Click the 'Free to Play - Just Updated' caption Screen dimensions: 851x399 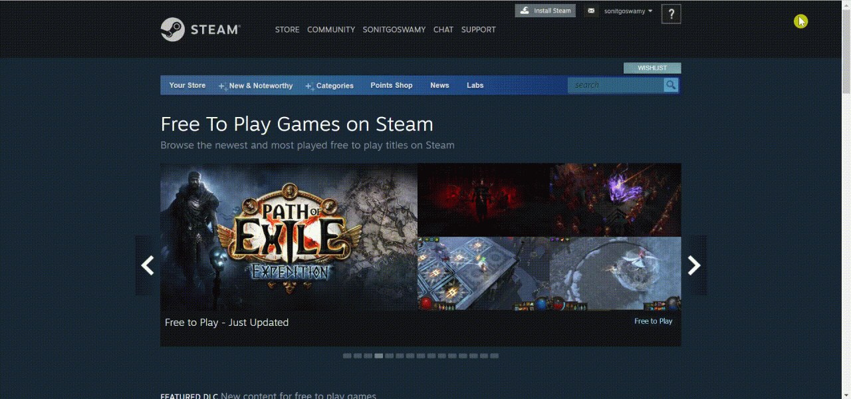227,323
